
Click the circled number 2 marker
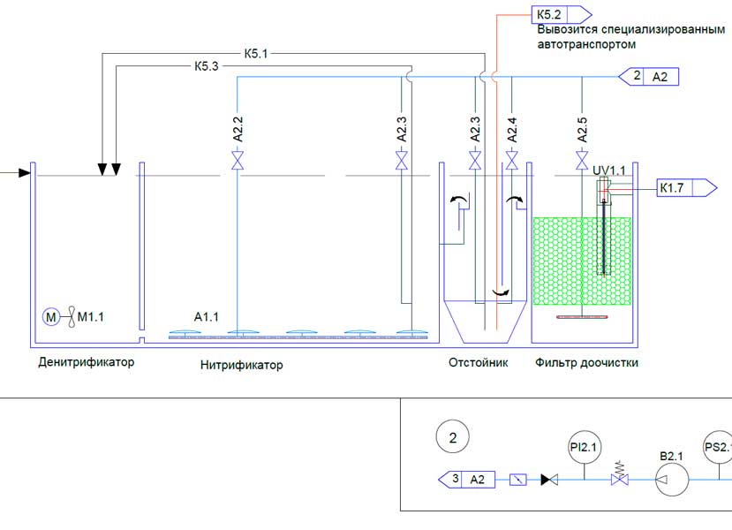[x=453, y=437]
